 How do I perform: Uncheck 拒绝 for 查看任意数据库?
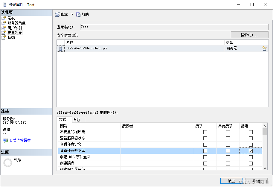click(x=251, y=151)
